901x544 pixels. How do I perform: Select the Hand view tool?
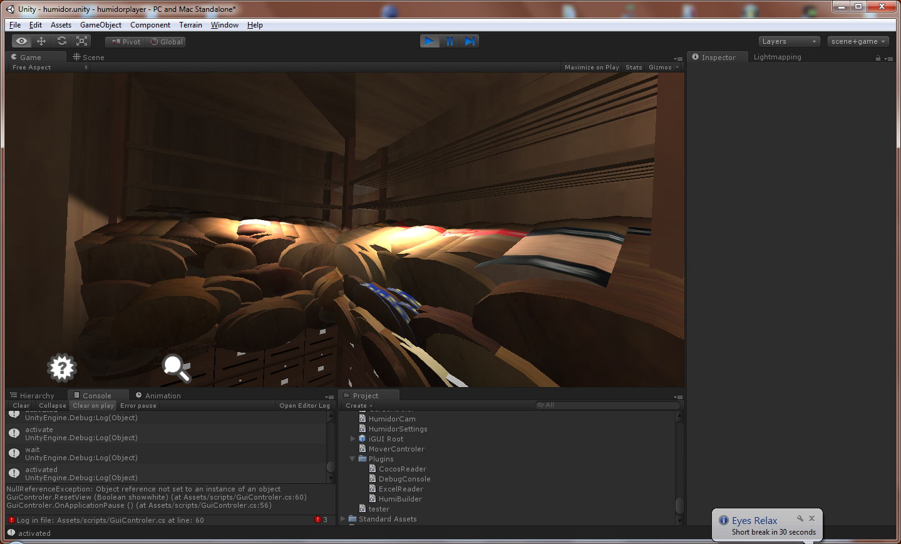(22, 41)
